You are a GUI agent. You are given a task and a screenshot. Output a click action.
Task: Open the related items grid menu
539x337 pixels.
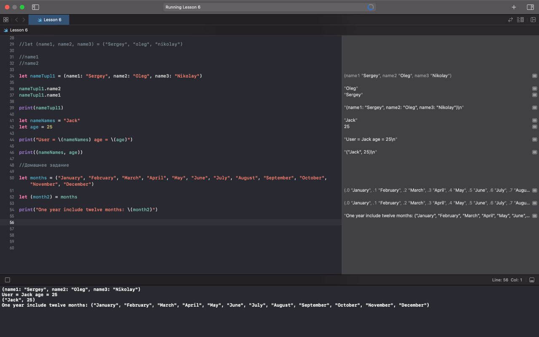pyautogui.click(x=6, y=20)
